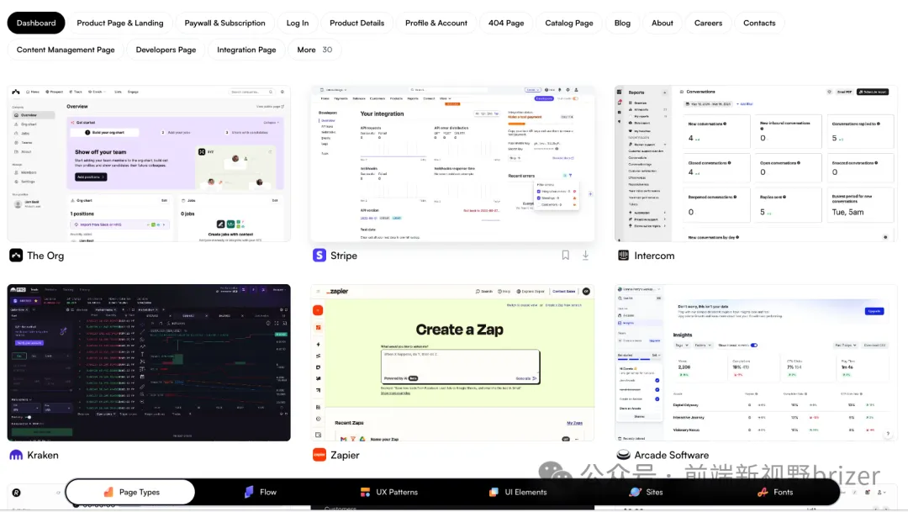
Task: Click the download icon beside Stripe
Action: tap(585, 255)
